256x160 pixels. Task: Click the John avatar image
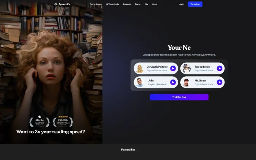(140, 82)
